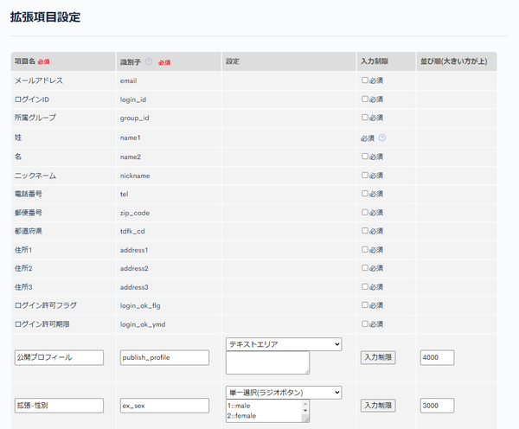The image size is (519, 429).
Task: Click help icon beside 必須 in name1 row
Action: (382, 138)
